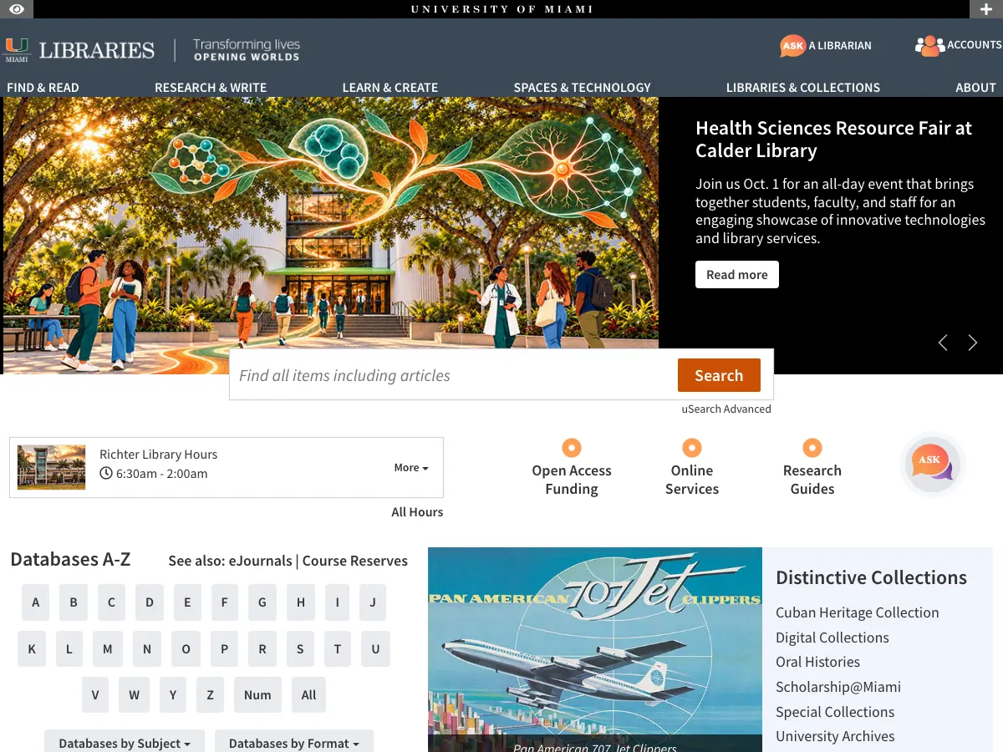The image size is (1003, 752).
Task: Click the orange circle above Research Guides
Action: point(812,447)
